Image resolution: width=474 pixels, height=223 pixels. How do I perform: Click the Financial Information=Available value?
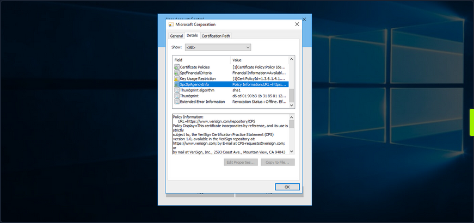258,73
